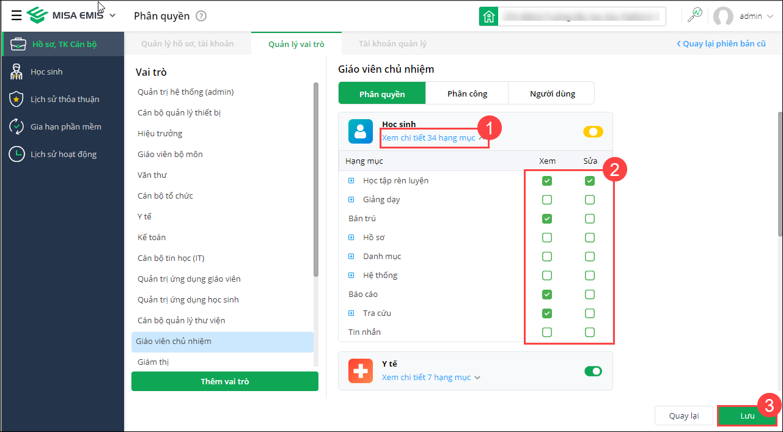Click the red cross Y tế module icon
The width and height of the screenshot is (783, 432).
(361, 371)
